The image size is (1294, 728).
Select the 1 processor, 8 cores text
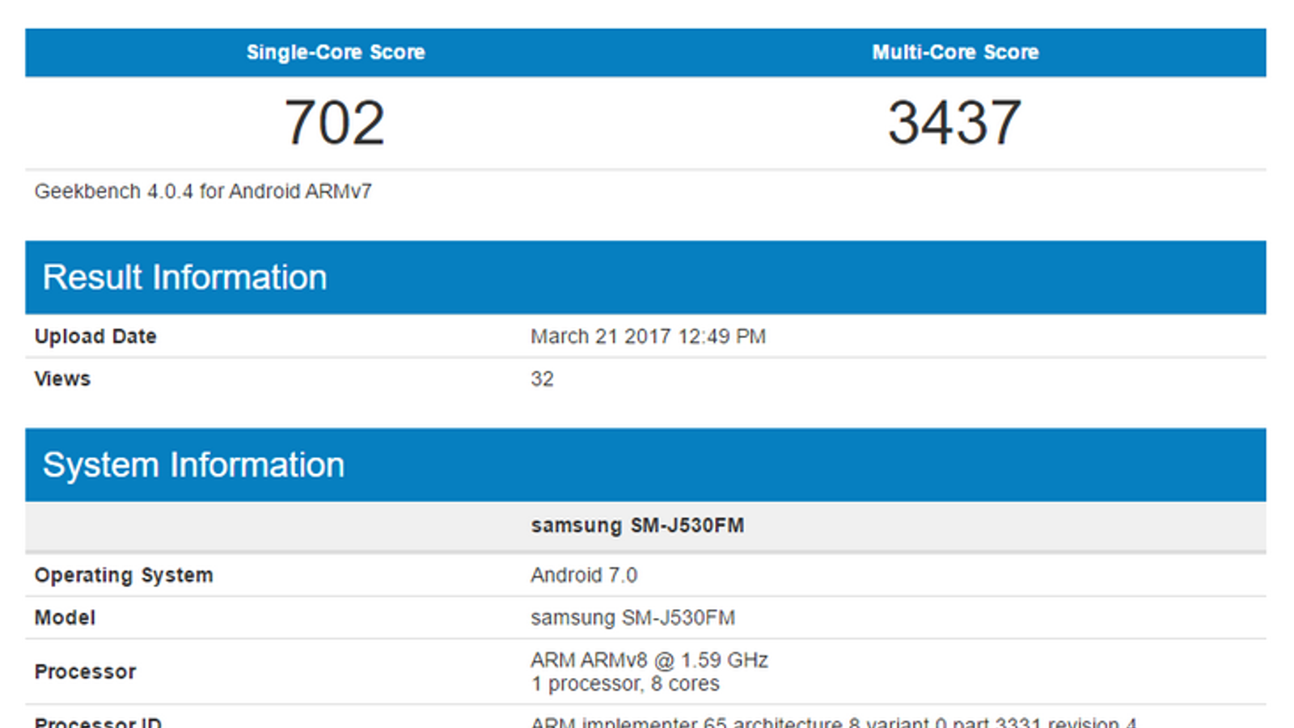(625, 684)
